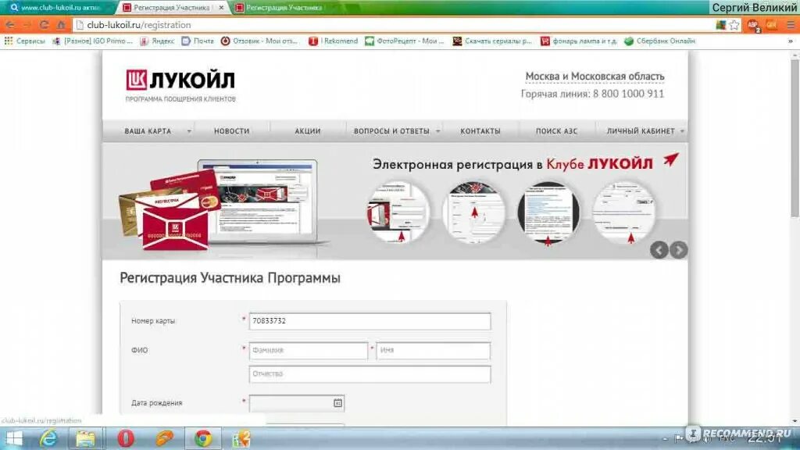800x450 pixels.
Task: Click the third circular step thumbnail in banner
Action: [548, 212]
